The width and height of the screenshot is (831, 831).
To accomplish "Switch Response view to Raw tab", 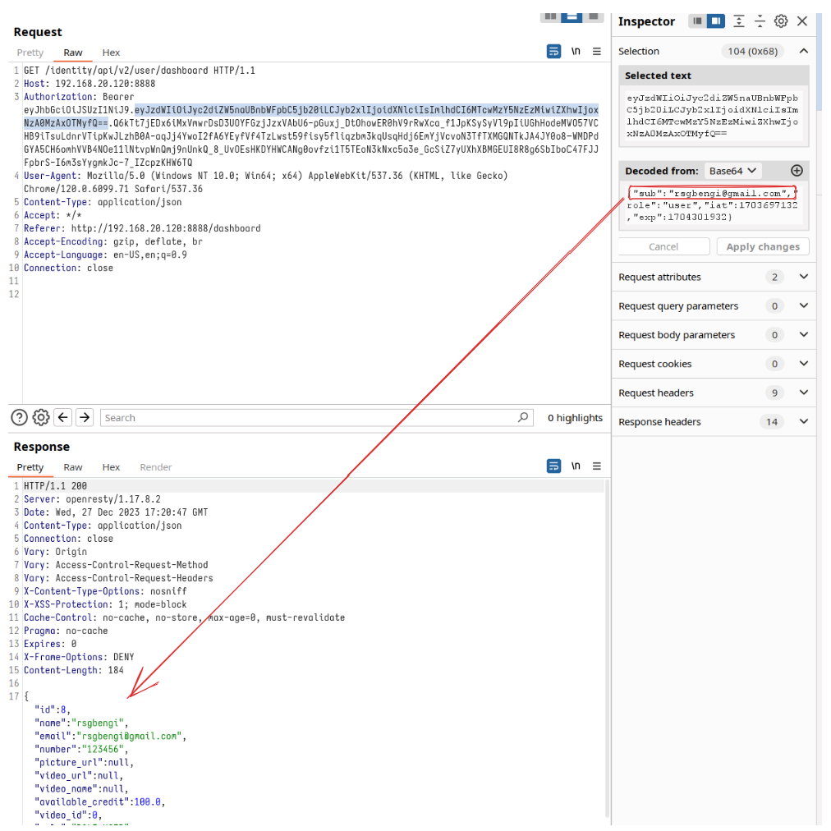I will (x=73, y=467).
